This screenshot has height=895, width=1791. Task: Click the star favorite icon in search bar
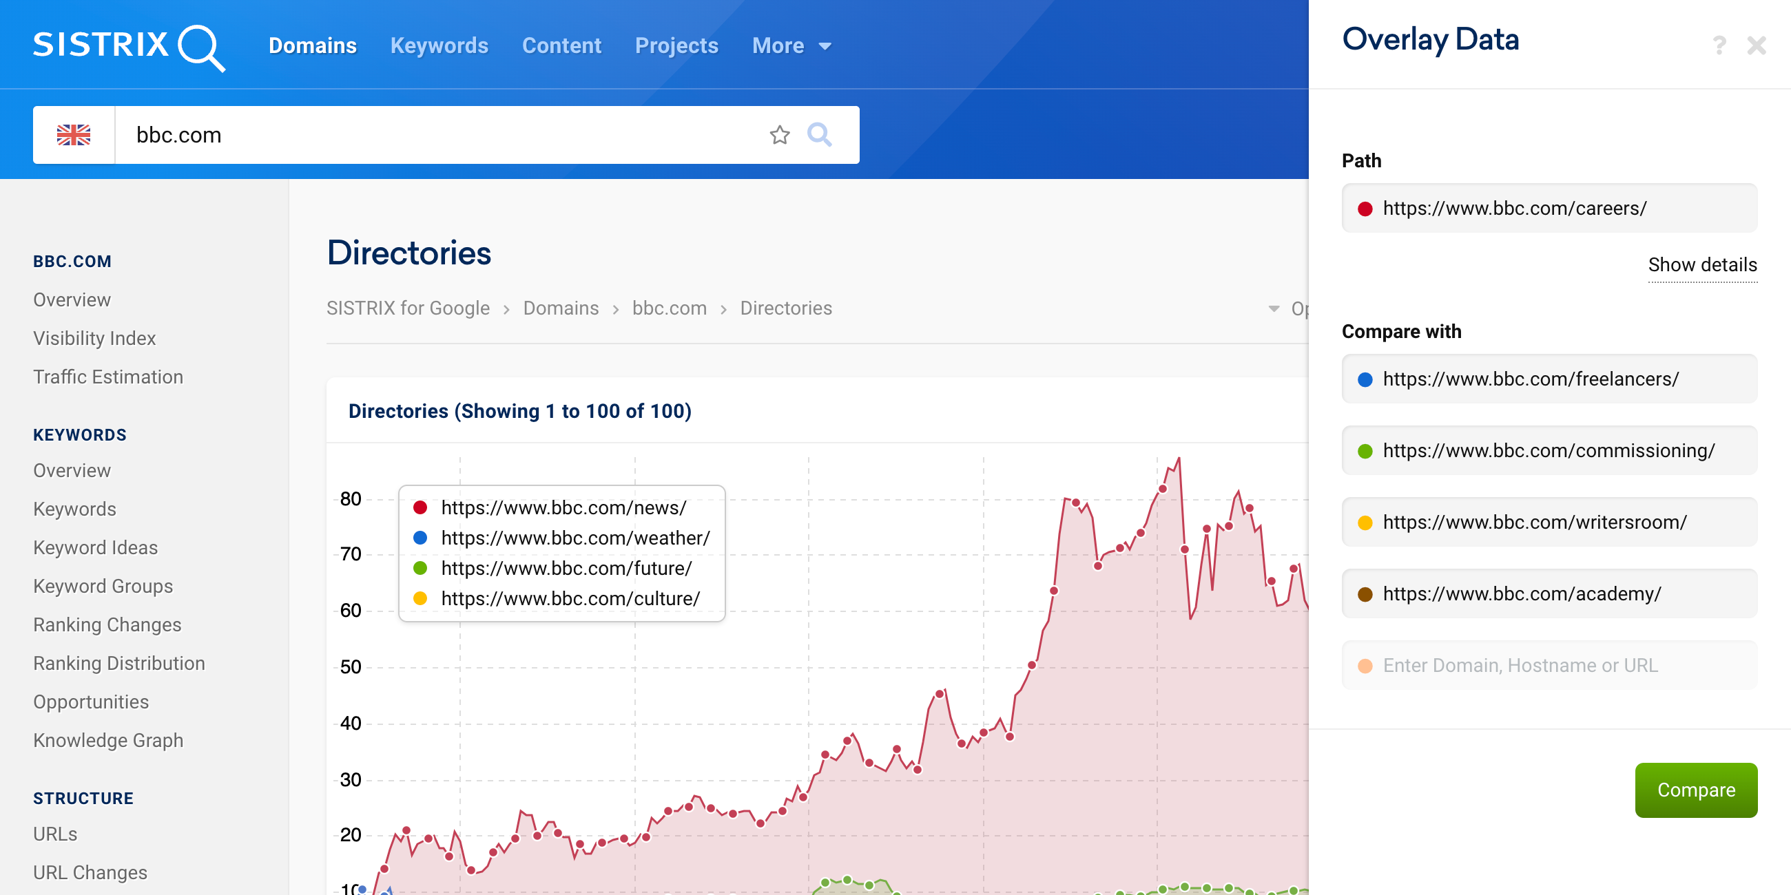pyautogui.click(x=779, y=135)
